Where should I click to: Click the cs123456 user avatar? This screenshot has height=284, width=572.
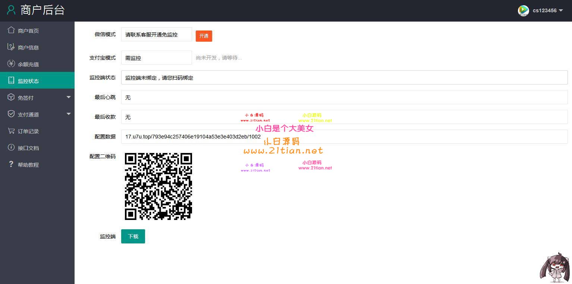(524, 10)
